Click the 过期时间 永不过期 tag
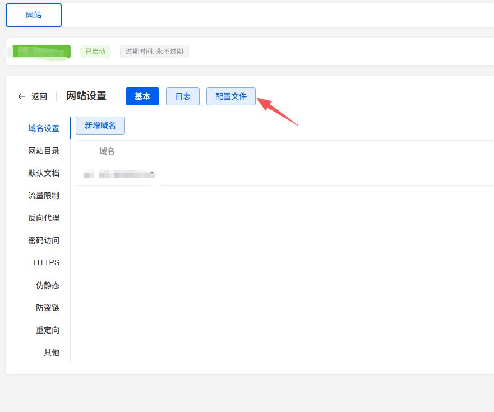The image size is (494, 412). pos(154,52)
